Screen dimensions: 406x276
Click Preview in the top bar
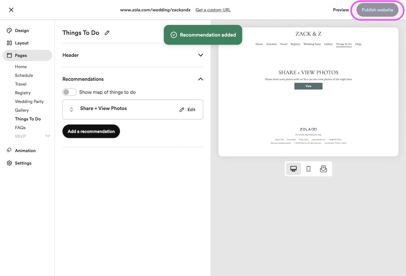(341, 10)
